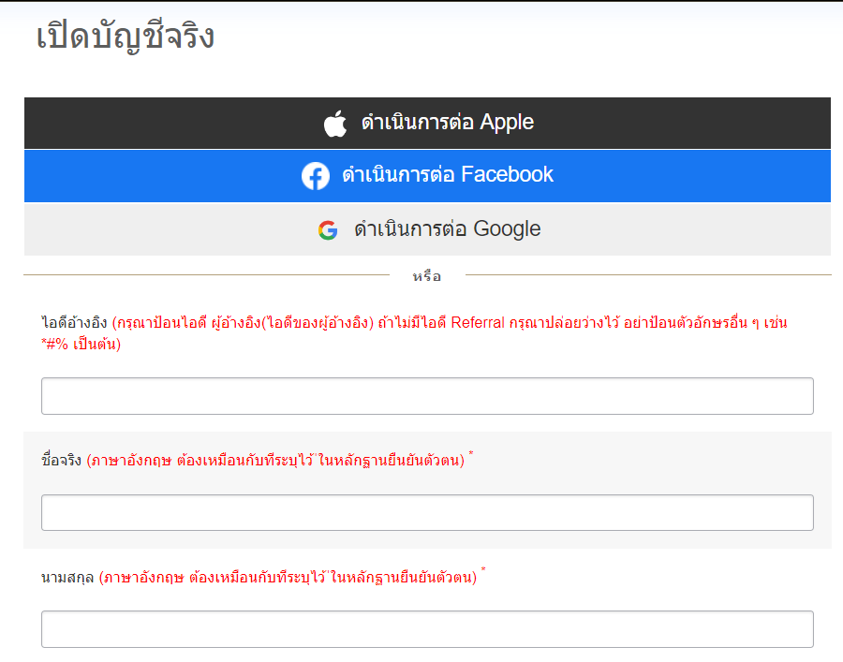Screen dimensions: 843x662
Task: Click the required asterisk after first name hint
Action: pos(471,454)
